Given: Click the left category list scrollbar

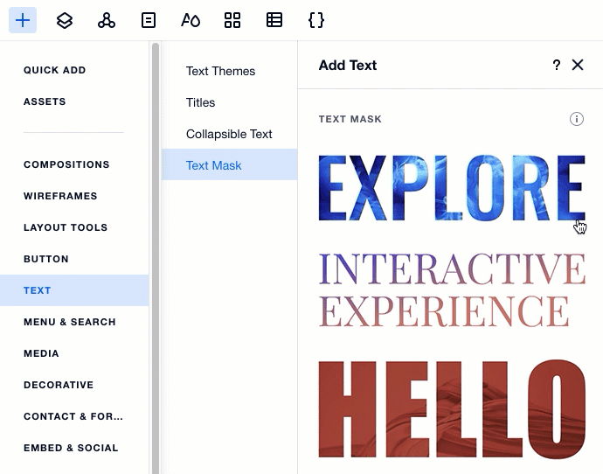Looking at the screenshot, I should (156, 254).
